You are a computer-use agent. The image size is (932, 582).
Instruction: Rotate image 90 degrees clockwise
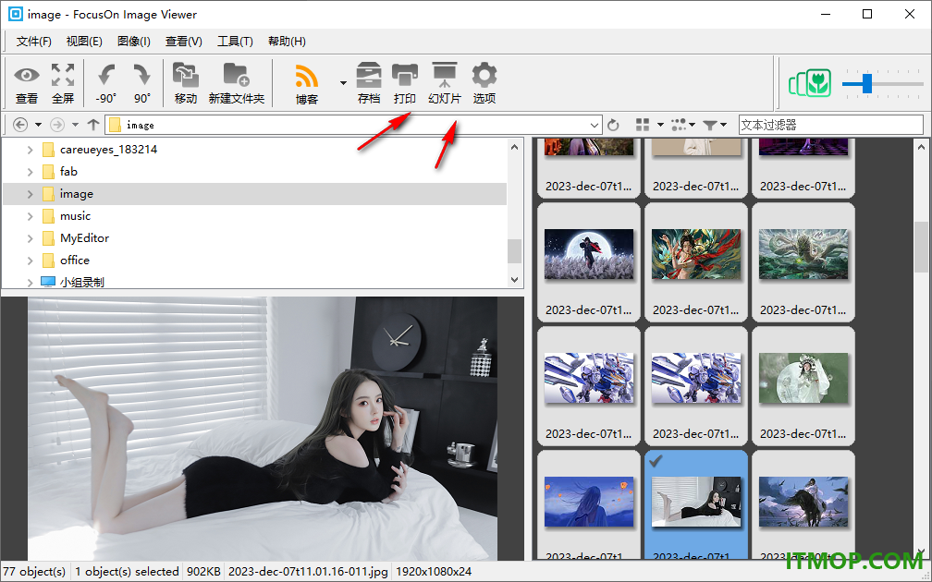[x=142, y=83]
